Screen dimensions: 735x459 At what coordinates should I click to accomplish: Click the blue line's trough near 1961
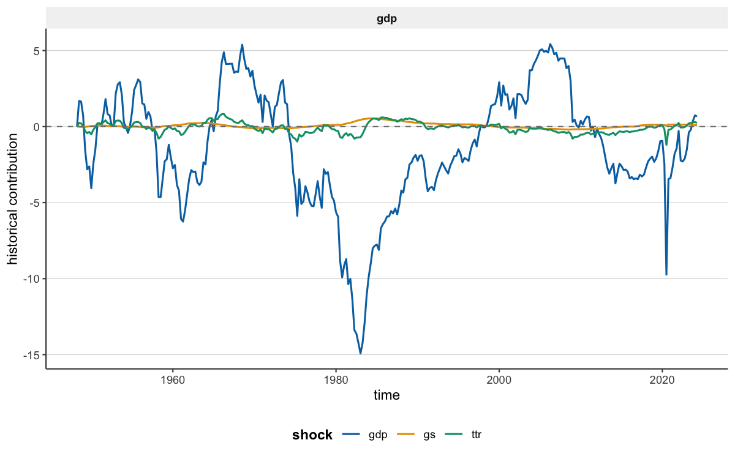coord(183,221)
